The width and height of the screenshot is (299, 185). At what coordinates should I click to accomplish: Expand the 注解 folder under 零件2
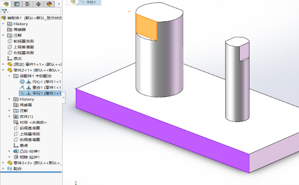point(9,110)
